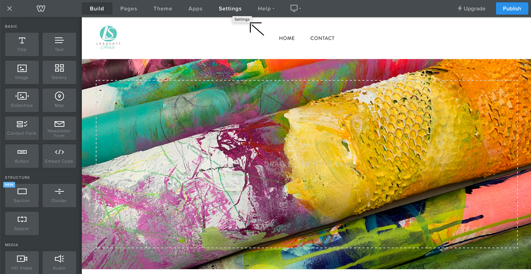Choose the Contact Form element

(x=22, y=128)
